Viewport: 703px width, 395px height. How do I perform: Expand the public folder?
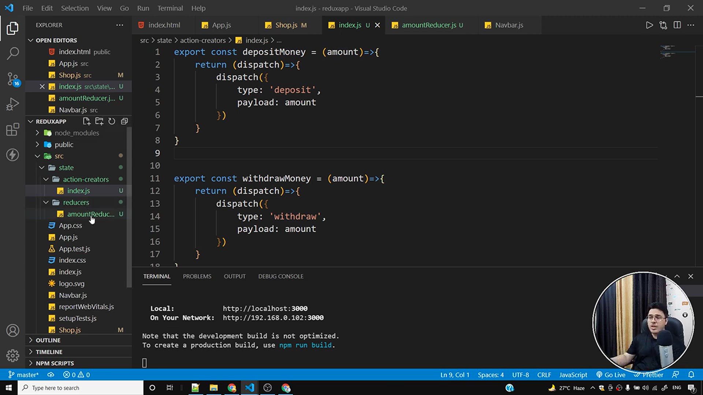[64, 144]
